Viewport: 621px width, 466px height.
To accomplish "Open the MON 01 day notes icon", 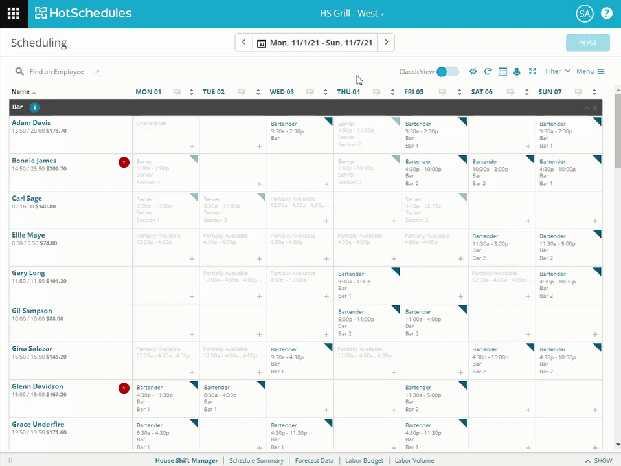I will pyautogui.click(x=177, y=93).
